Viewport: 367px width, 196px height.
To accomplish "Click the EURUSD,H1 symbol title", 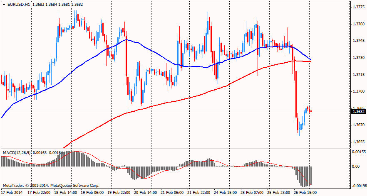I will point(18,5).
